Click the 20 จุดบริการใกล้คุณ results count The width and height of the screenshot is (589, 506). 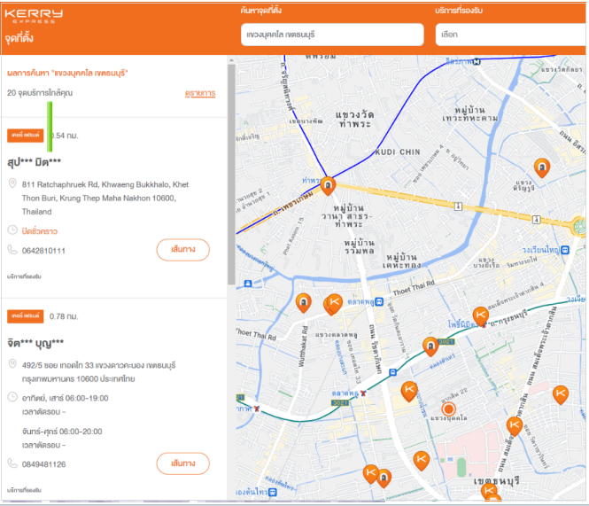40,93
